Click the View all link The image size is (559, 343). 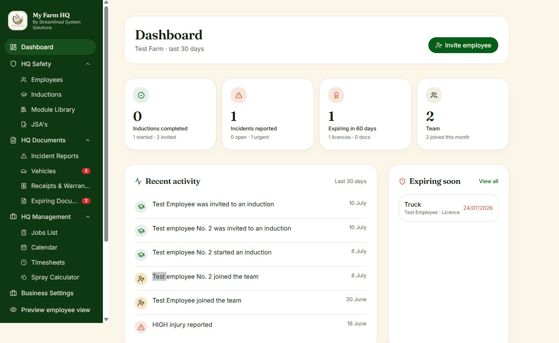tap(488, 181)
